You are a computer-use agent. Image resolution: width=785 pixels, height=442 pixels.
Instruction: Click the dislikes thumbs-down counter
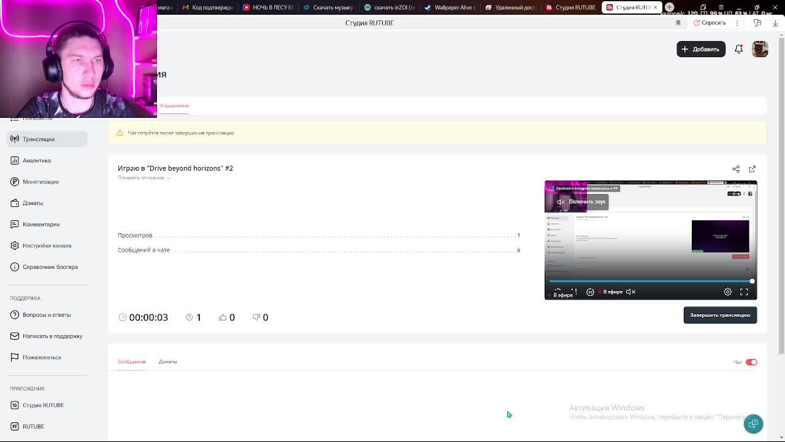click(261, 317)
